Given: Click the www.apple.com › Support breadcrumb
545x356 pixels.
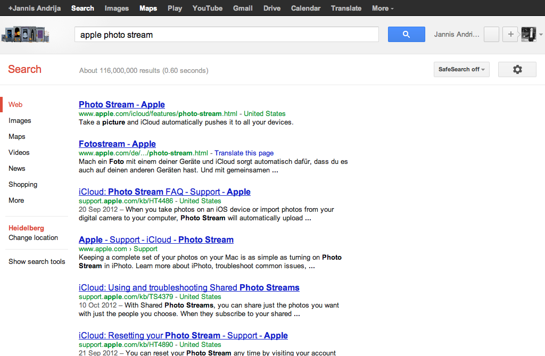Looking at the screenshot, I should (118, 249).
